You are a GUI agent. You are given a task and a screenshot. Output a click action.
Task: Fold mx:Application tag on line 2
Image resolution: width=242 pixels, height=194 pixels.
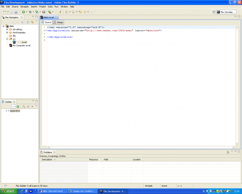tap(46, 30)
